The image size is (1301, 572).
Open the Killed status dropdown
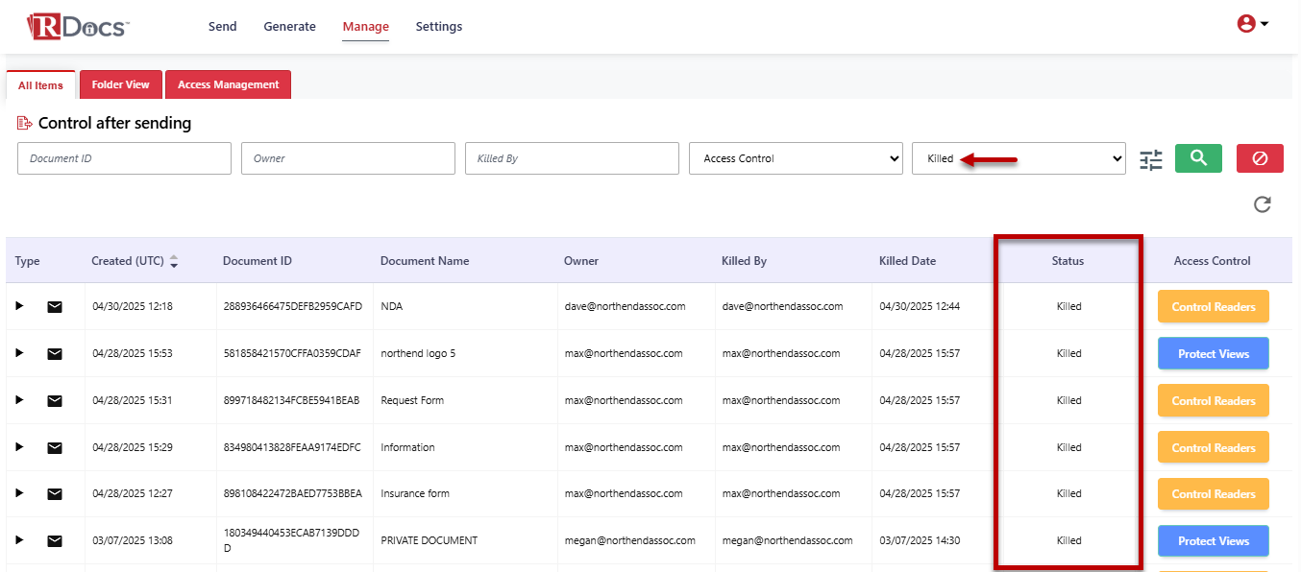click(x=1019, y=158)
